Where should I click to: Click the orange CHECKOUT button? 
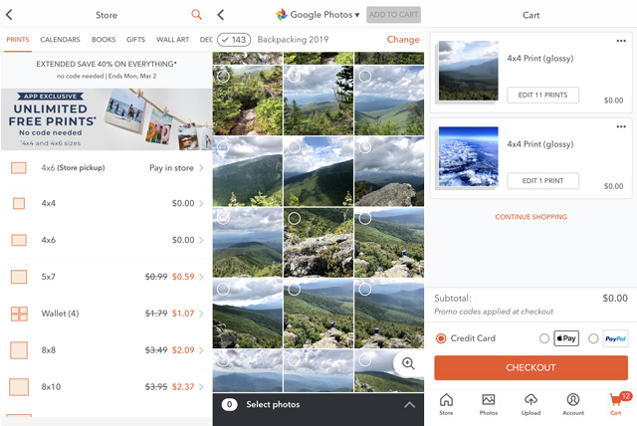[531, 367]
